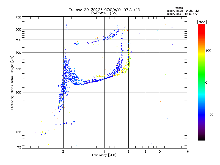220x165 pixels.
Task: Click the rainbow phase colorbar
Action: click(x=201, y=82)
